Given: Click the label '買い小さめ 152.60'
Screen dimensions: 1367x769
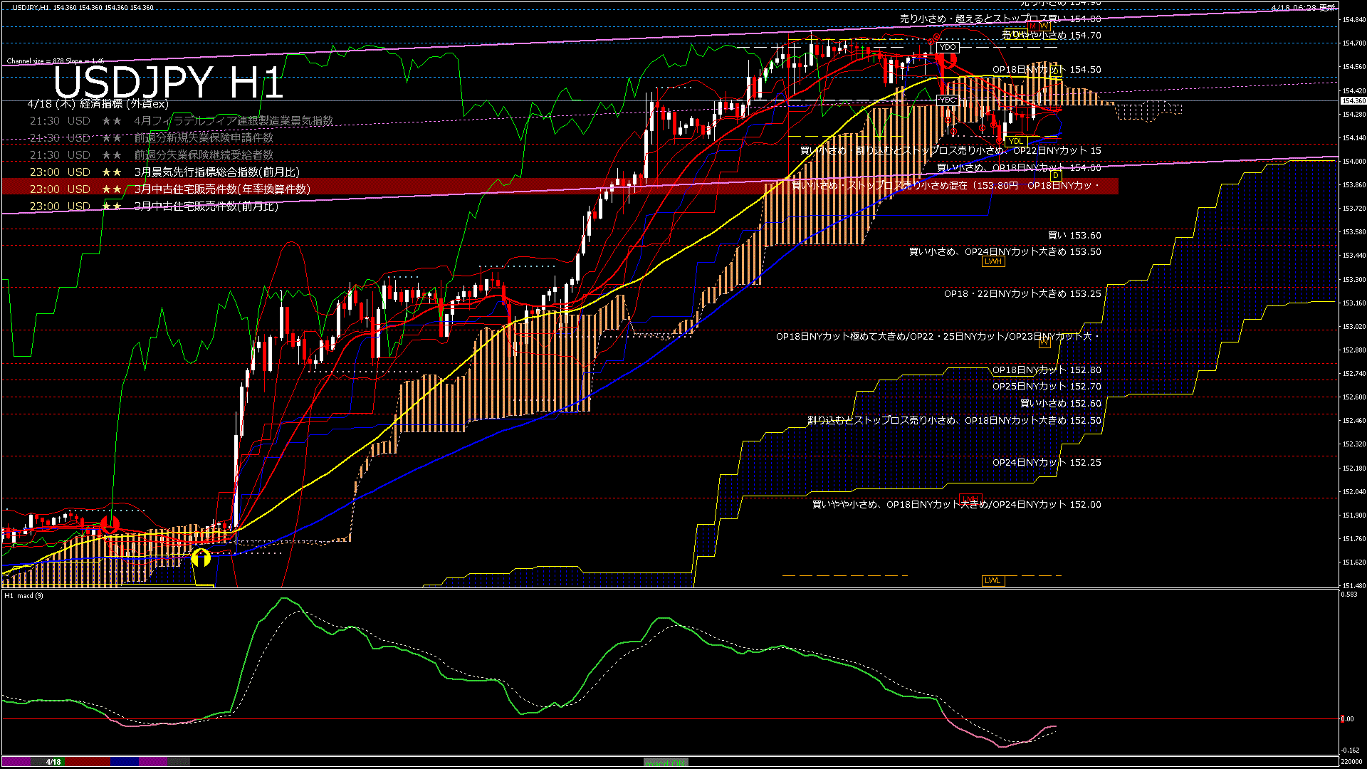Looking at the screenshot, I should coord(1061,404).
